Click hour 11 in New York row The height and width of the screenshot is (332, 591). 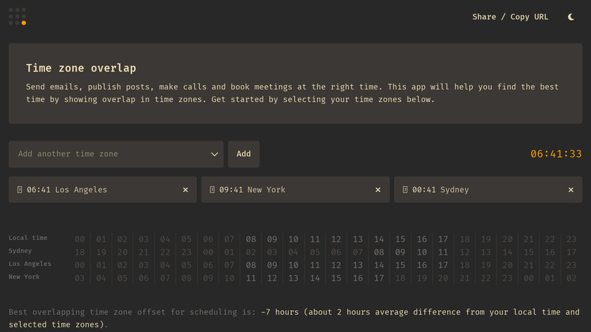pos(251,278)
